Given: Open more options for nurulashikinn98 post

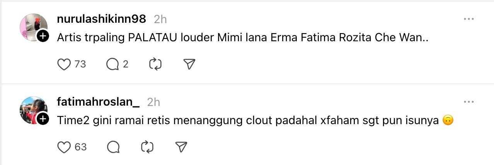Looking at the screenshot, I should point(468,19).
